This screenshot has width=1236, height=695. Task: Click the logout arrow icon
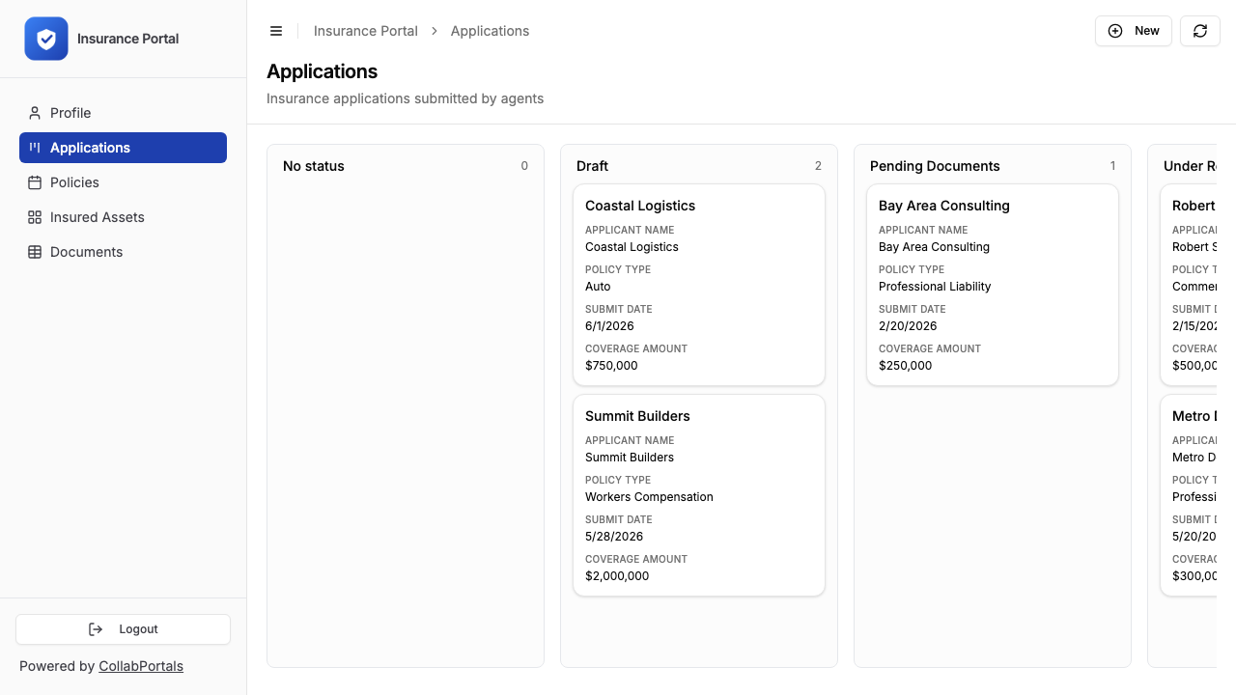pyautogui.click(x=96, y=629)
